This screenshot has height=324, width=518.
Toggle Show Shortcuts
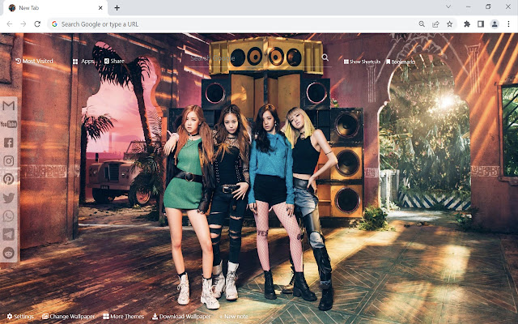pyautogui.click(x=362, y=62)
